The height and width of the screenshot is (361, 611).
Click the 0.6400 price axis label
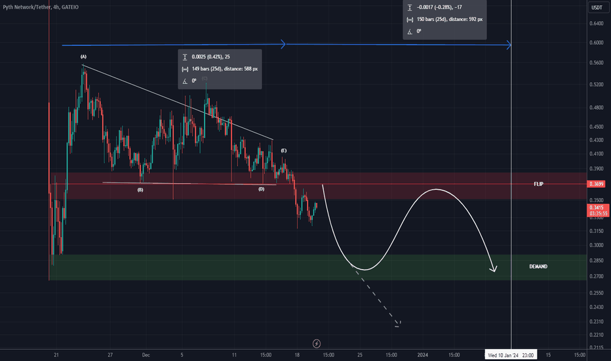pyautogui.click(x=596, y=24)
